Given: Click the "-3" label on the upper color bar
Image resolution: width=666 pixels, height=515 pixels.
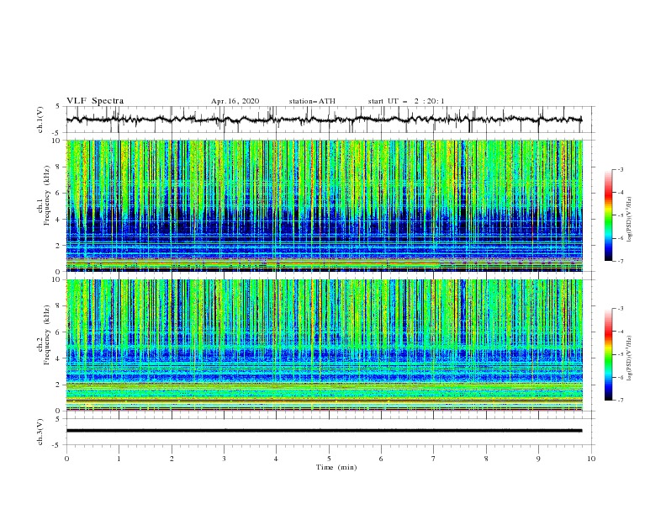Looking at the screenshot, I should [x=620, y=169].
